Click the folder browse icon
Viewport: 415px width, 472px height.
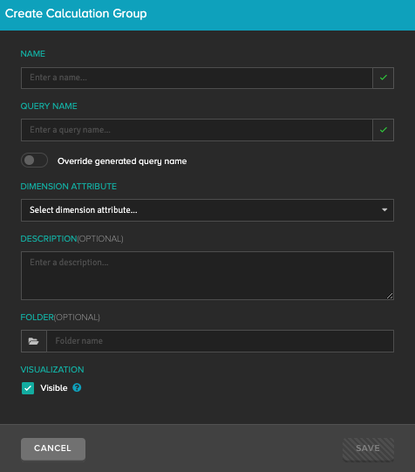pyautogui.click(x=34, y=341)
